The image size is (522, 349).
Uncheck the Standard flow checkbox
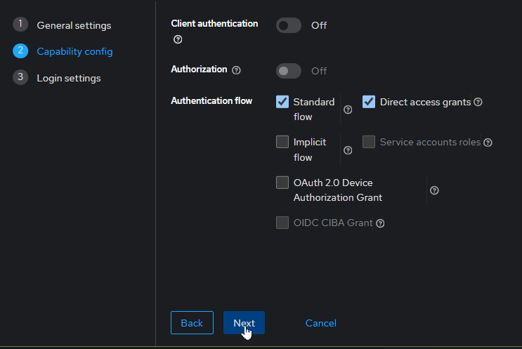(x=282, y=102)
